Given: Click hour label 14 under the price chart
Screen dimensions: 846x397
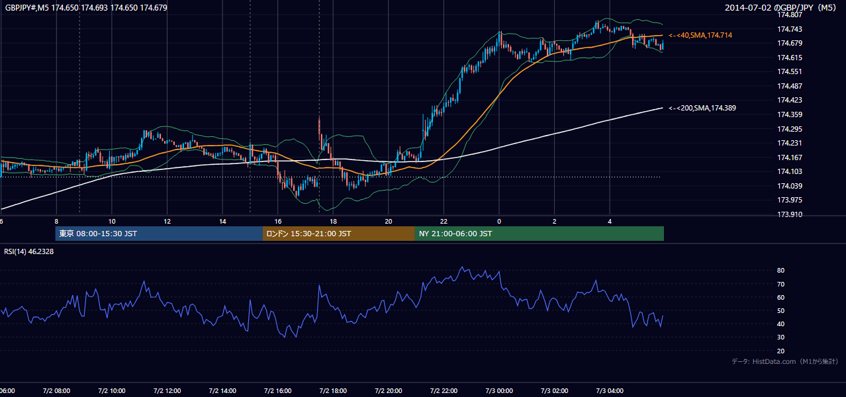Looking at the screenshot, I should [x=223, y=221].
